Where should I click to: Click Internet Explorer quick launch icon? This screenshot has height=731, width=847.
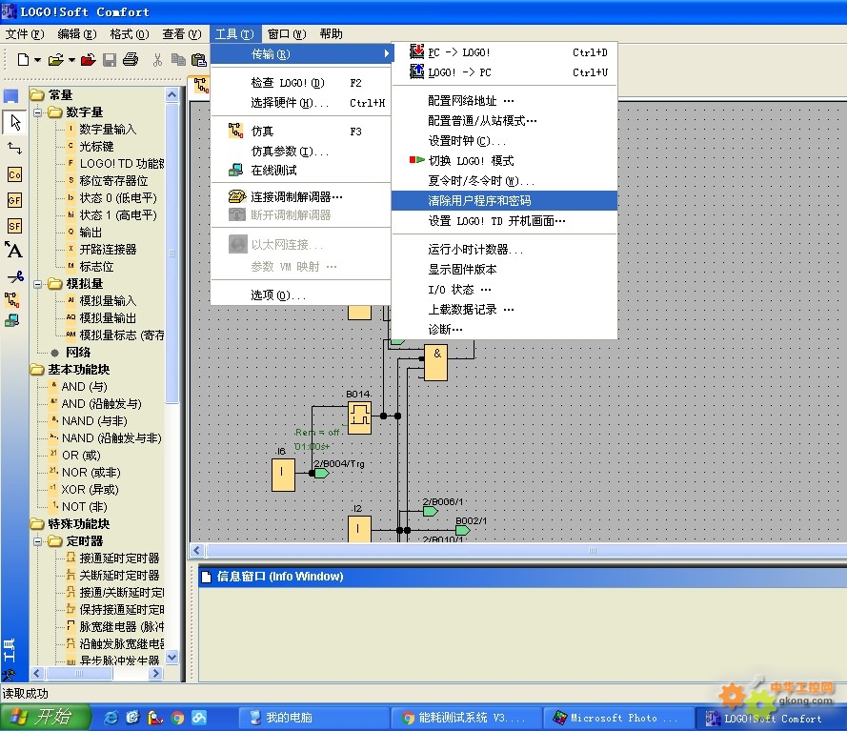111,718
